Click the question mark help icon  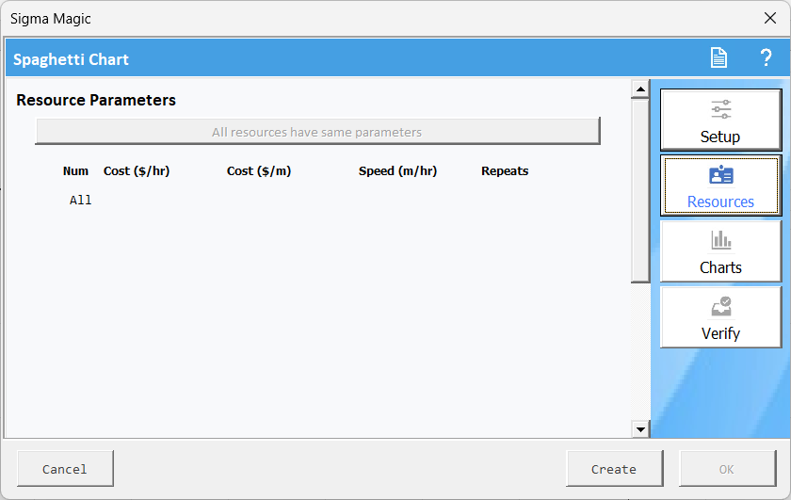pos(766,58)
